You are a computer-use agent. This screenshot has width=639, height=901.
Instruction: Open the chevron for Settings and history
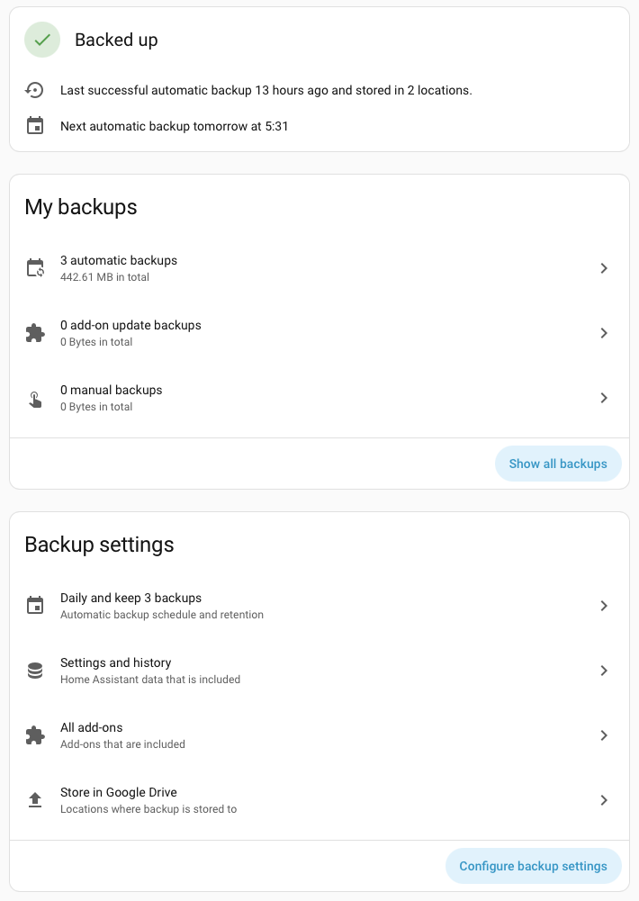[x=604, y=671]
